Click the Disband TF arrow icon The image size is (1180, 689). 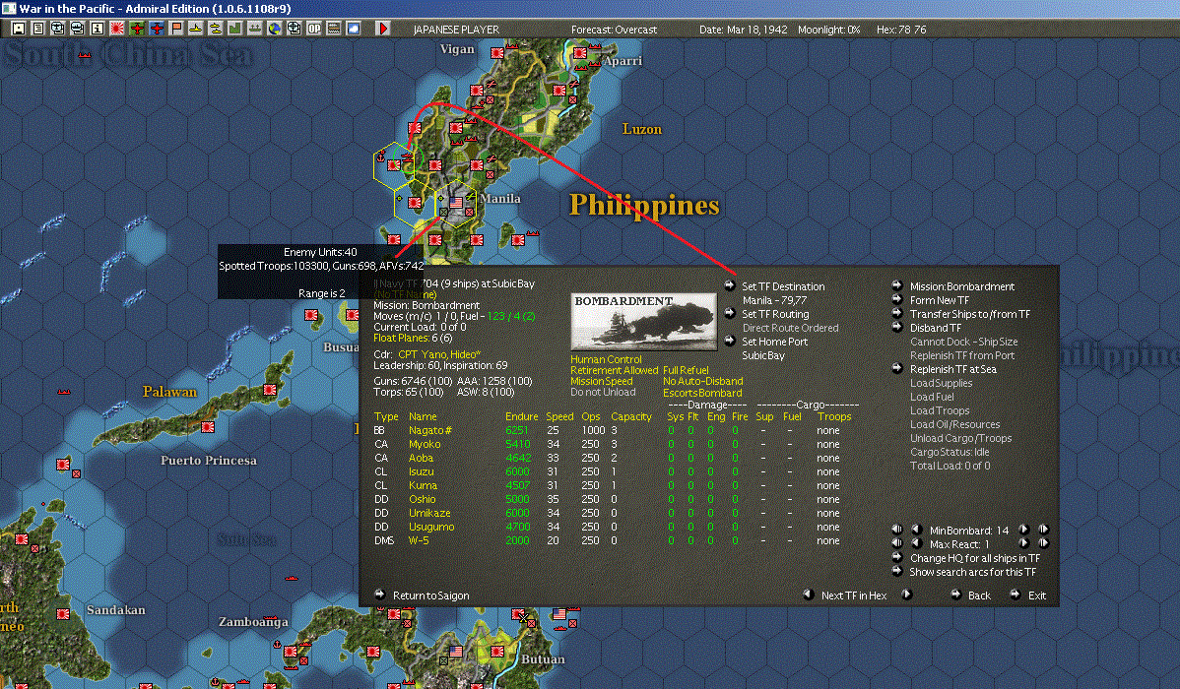click(x=897, y=327)
